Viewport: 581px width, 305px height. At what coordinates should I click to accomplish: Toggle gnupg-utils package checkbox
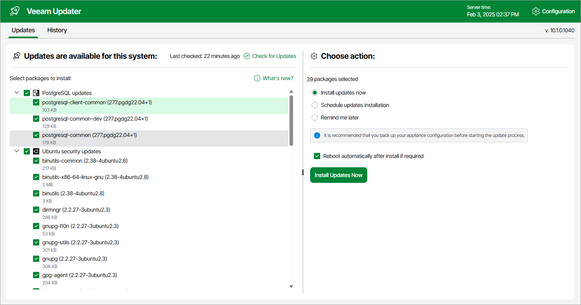(36, 242)
